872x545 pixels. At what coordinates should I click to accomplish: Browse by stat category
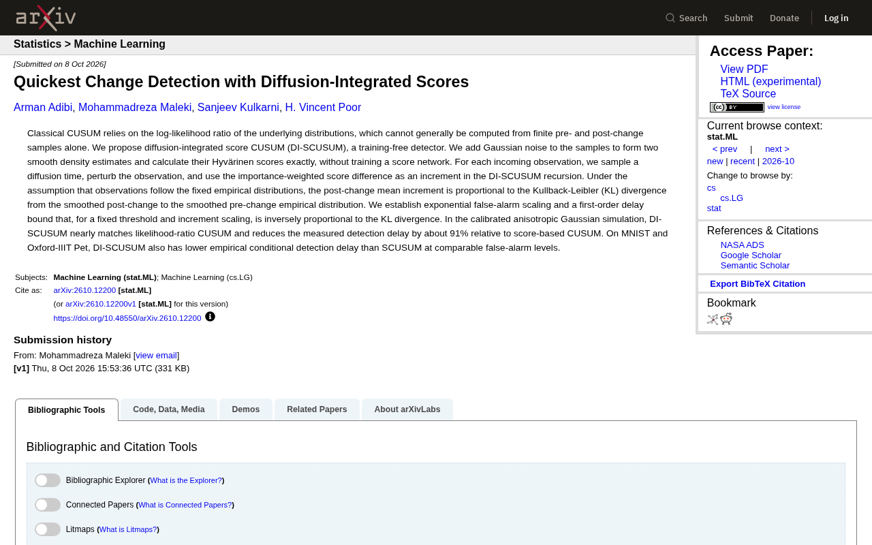[714, 208]
